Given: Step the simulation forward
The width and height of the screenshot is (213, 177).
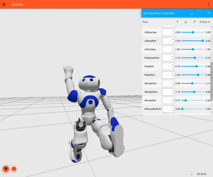Looking at the screenshot, I should (14, 169).
